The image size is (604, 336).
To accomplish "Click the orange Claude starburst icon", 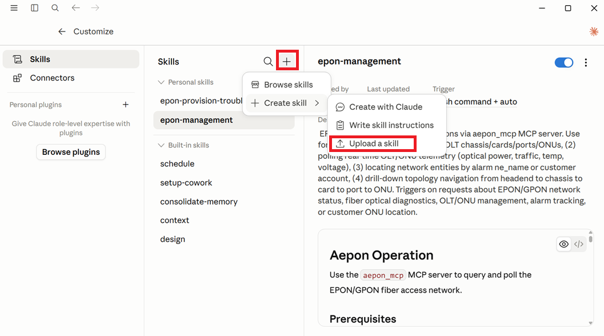I will point(594,31).
